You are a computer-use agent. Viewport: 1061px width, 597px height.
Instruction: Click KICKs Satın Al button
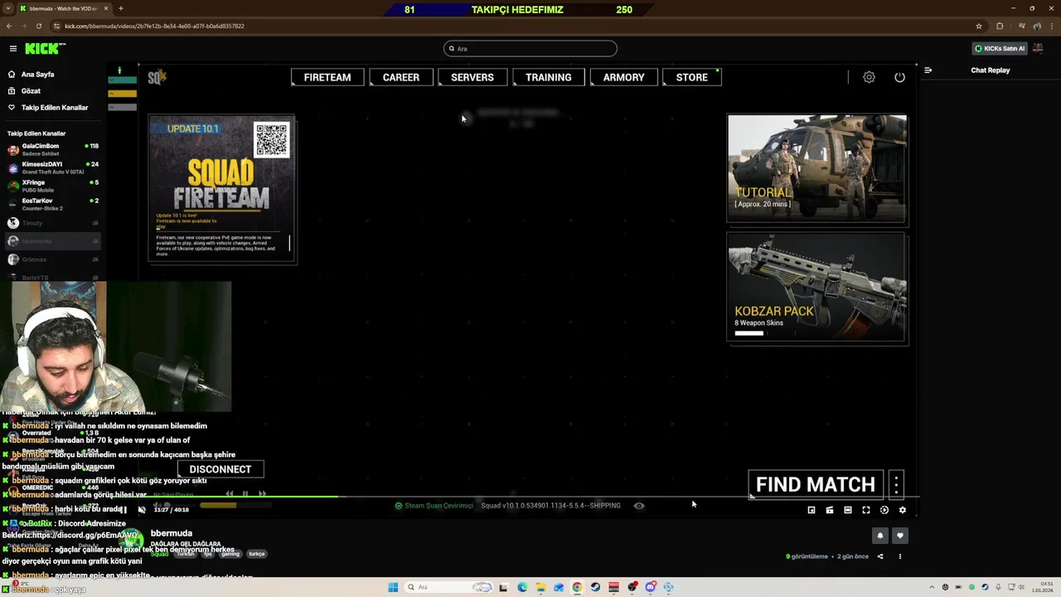(1000, 49)
